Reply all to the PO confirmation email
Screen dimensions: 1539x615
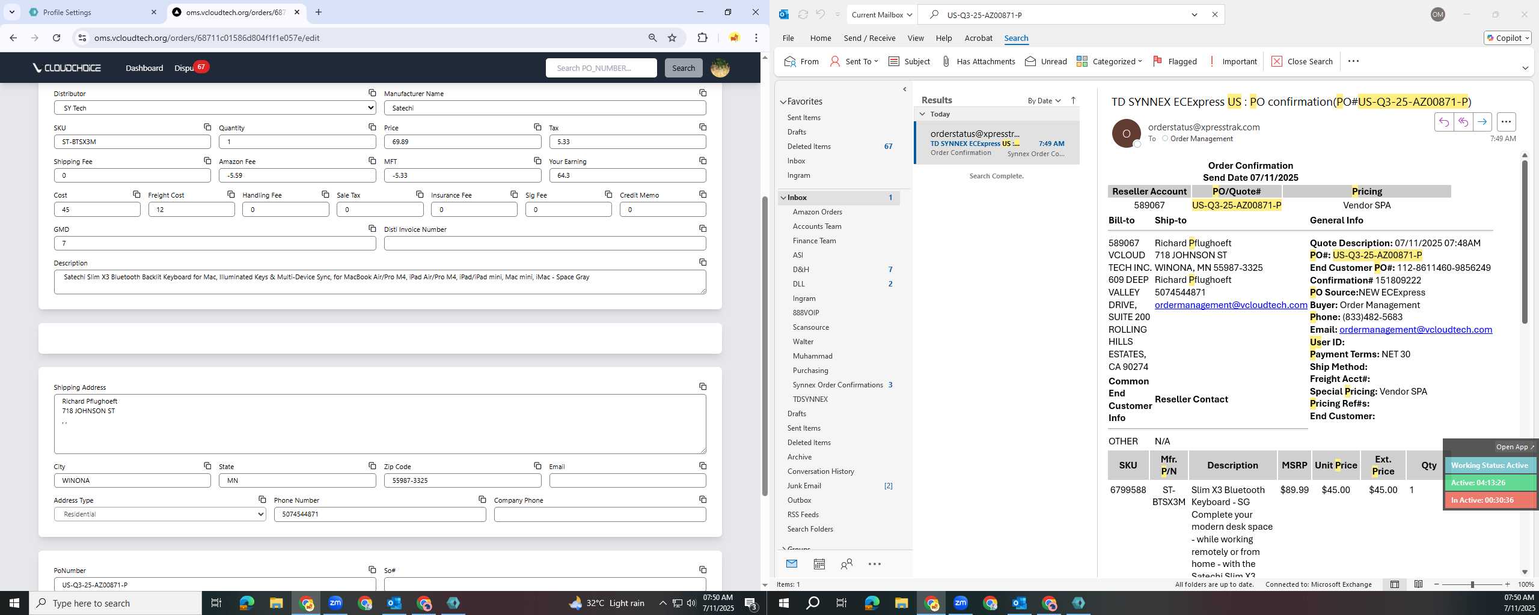(1463, 122)
